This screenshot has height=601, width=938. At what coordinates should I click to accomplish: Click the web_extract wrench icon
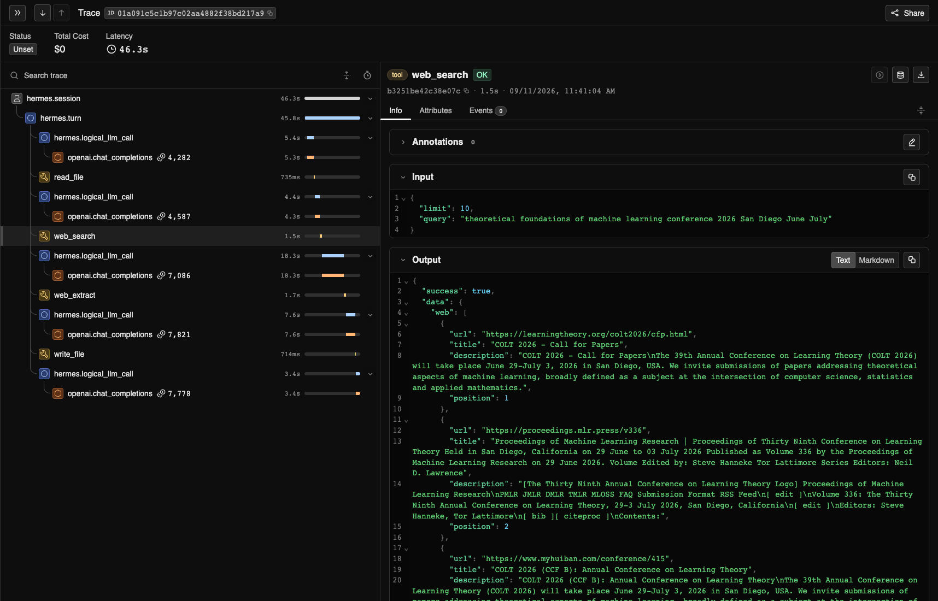(44, 295)
